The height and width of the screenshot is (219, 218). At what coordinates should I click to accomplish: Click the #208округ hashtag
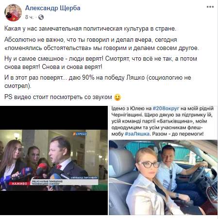pyautogui.click(x=166, y=108)
